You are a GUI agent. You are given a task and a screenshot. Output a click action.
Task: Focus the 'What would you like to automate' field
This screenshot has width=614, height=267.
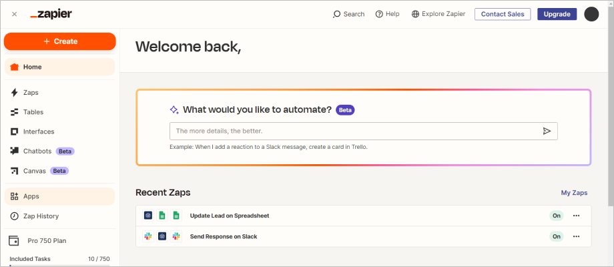point(363,131)
